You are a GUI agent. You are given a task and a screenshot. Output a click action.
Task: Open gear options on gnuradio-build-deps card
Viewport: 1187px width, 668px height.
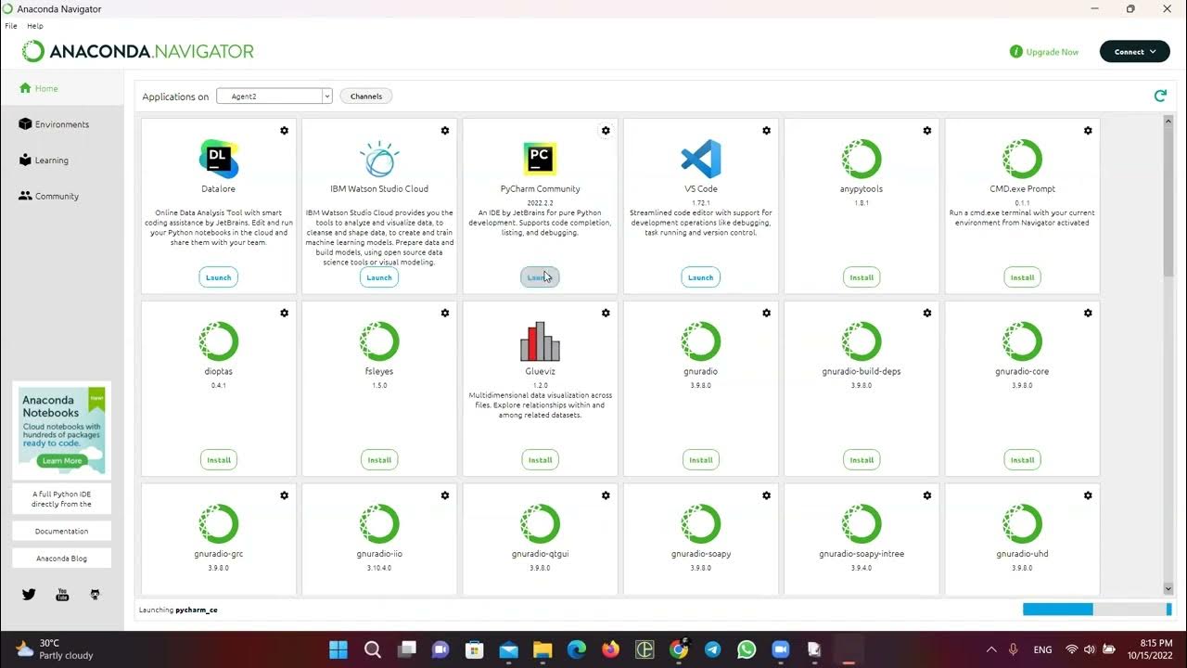coord(927,314)
